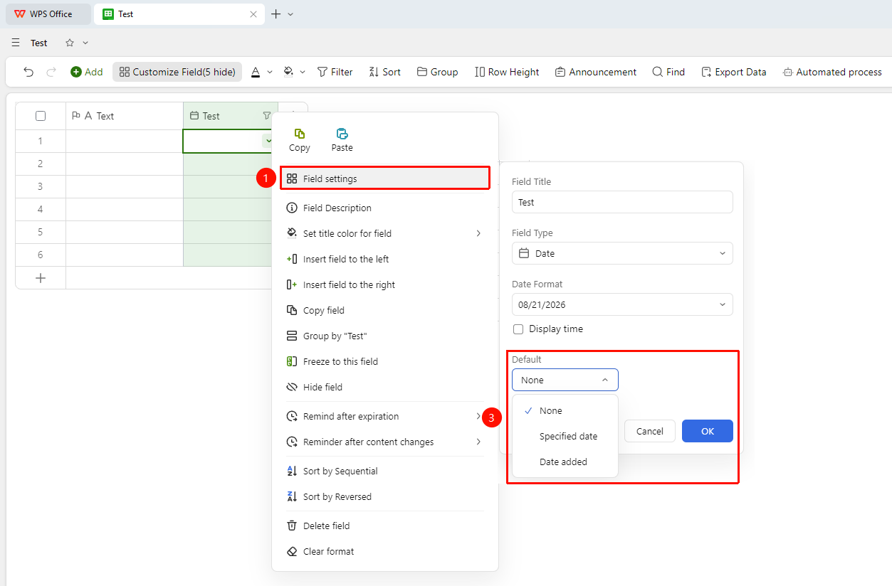This screenshot has width=892, height=586.
Task: Choose Freeze to this field
Action: [384, 361]
